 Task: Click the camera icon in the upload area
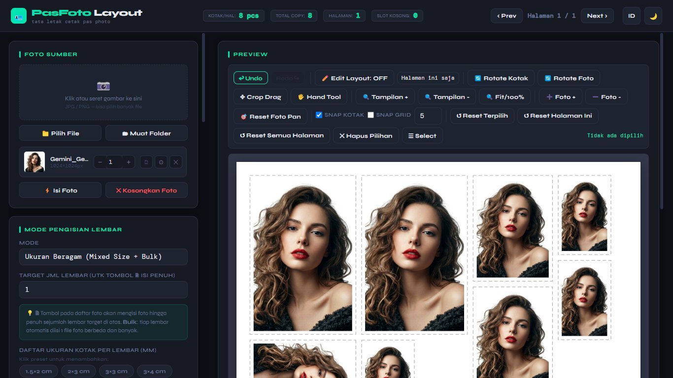point(103,86)
